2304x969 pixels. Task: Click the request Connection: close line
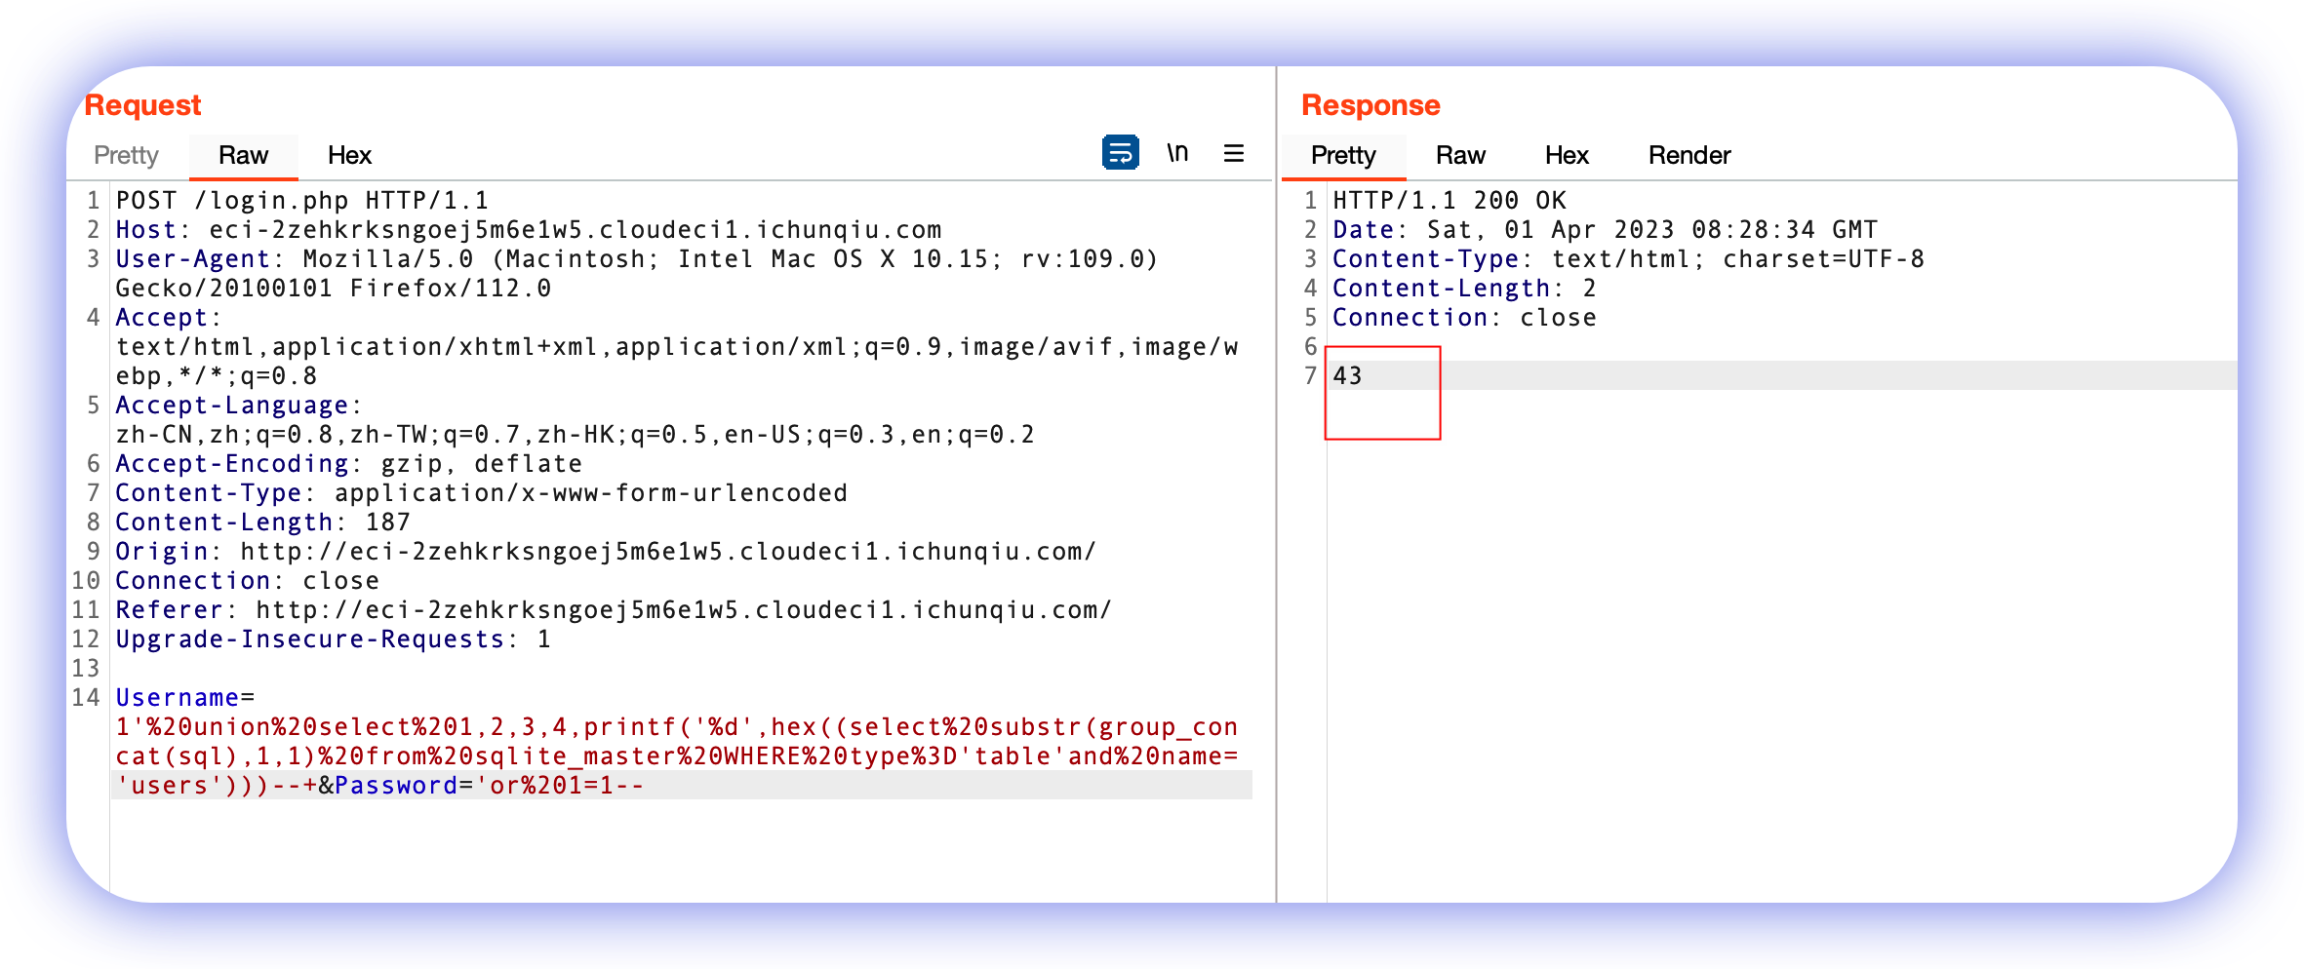[247, 581]
